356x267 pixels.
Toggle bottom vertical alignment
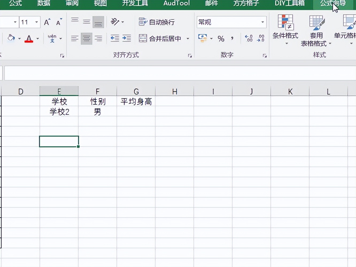(x=98, y=22)
